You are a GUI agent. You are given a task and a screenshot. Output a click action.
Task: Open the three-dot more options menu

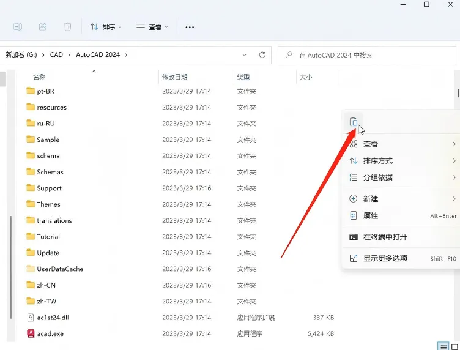click(190, 27)
